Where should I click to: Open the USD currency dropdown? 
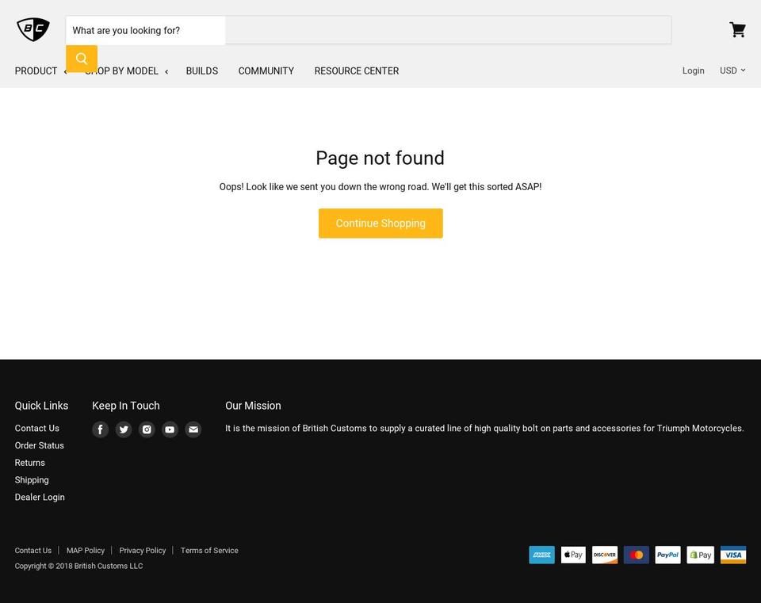(732, 71)
